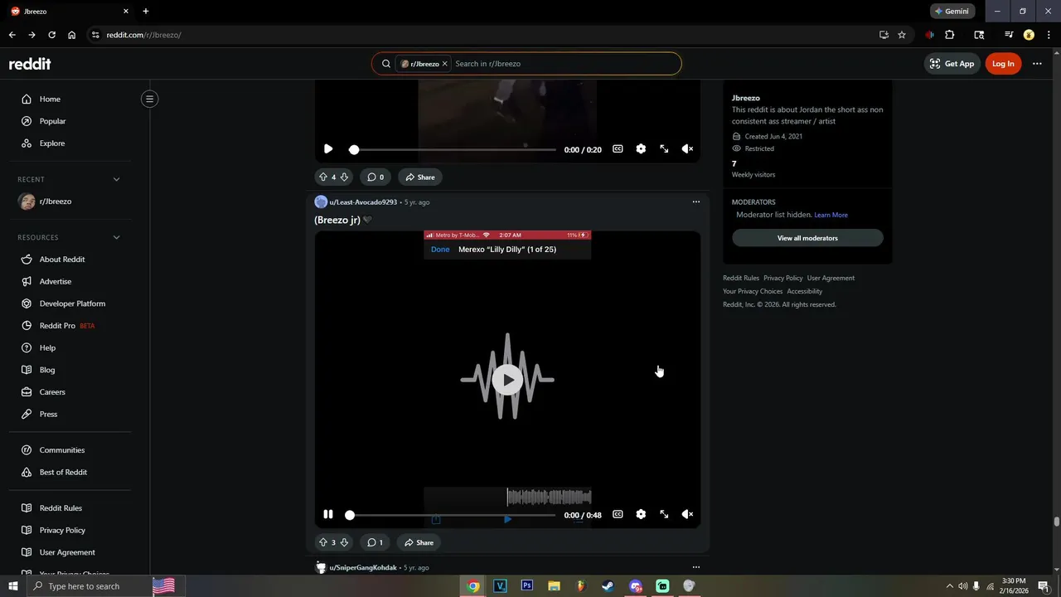Image resolution: width=1061 pixels, height=597 pixels.
Task: Open Steam from the taskbar
Action: tap(608, 585)
